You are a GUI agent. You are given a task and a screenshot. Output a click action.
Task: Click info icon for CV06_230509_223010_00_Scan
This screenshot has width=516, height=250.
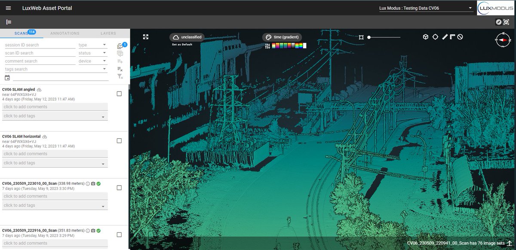[88, 183]
